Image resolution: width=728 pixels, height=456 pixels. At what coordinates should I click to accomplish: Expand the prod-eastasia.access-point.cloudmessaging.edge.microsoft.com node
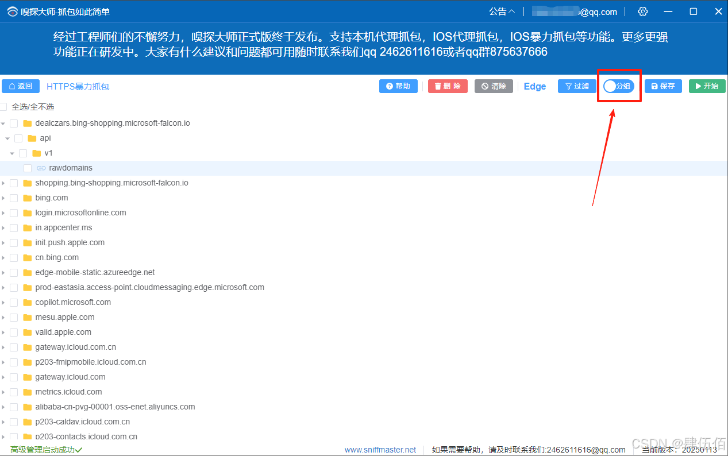[3, 287]
